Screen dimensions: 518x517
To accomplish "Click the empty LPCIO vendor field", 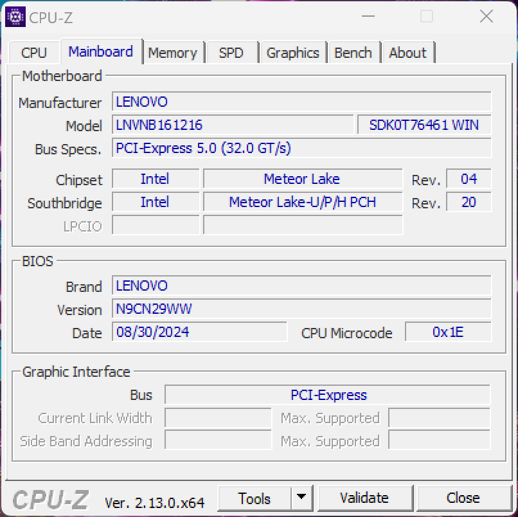I will click(x=156, y=225).
